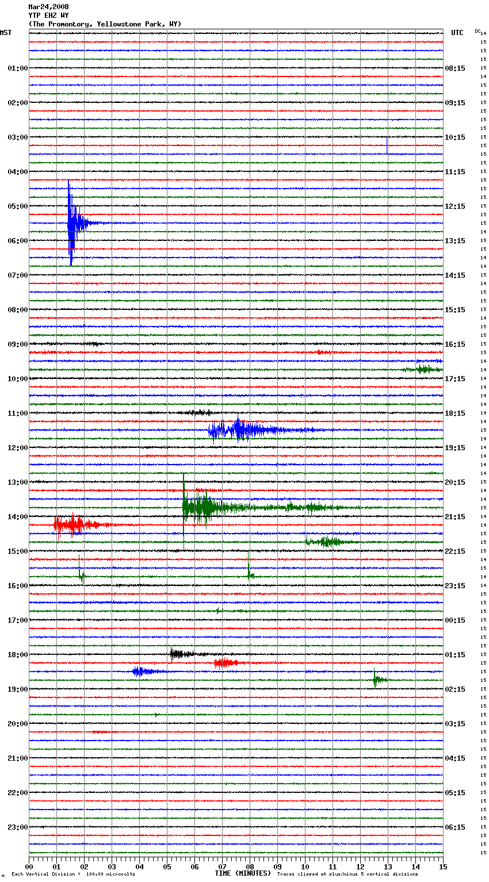The image size is (489, 882).
Task: Click the UTC column header
Action: point(457,33)
